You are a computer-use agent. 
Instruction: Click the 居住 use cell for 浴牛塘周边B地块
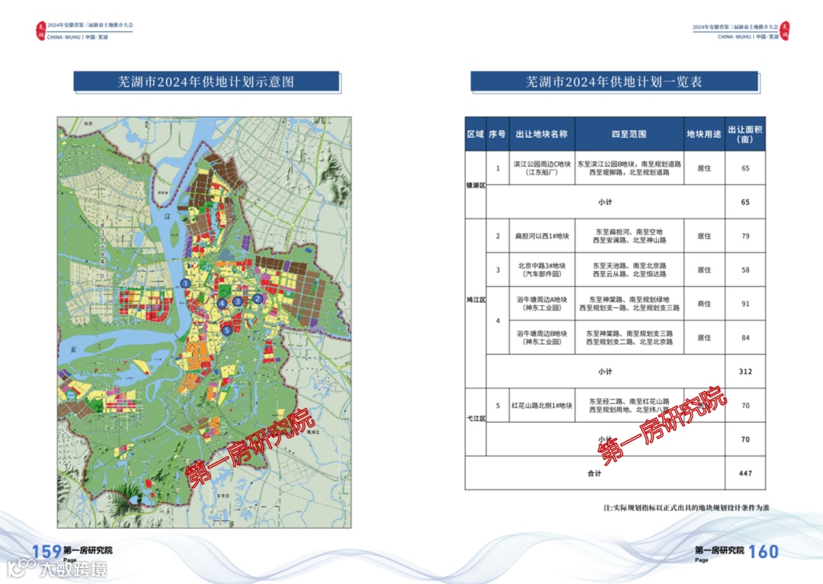coord(704,337)
